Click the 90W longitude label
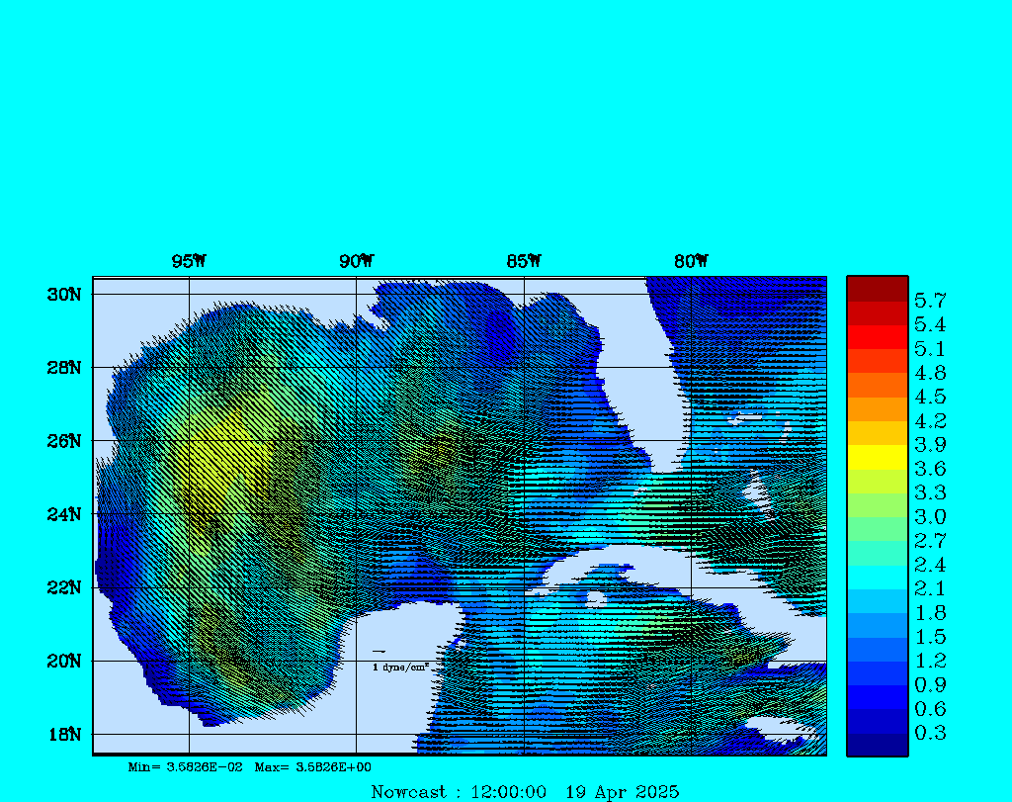This screenshot has height=802, width=1012. (356, 261)
